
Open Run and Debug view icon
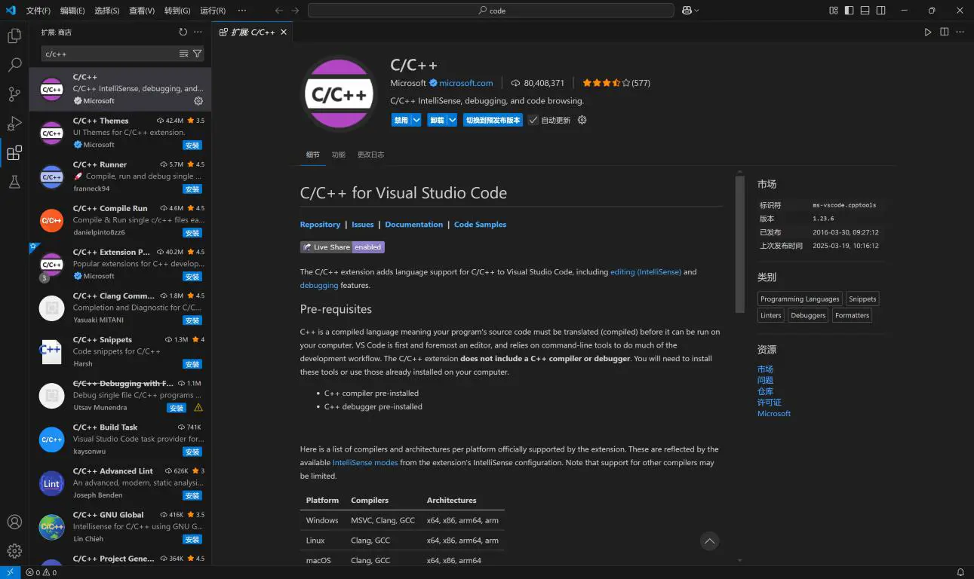point(14,124)
